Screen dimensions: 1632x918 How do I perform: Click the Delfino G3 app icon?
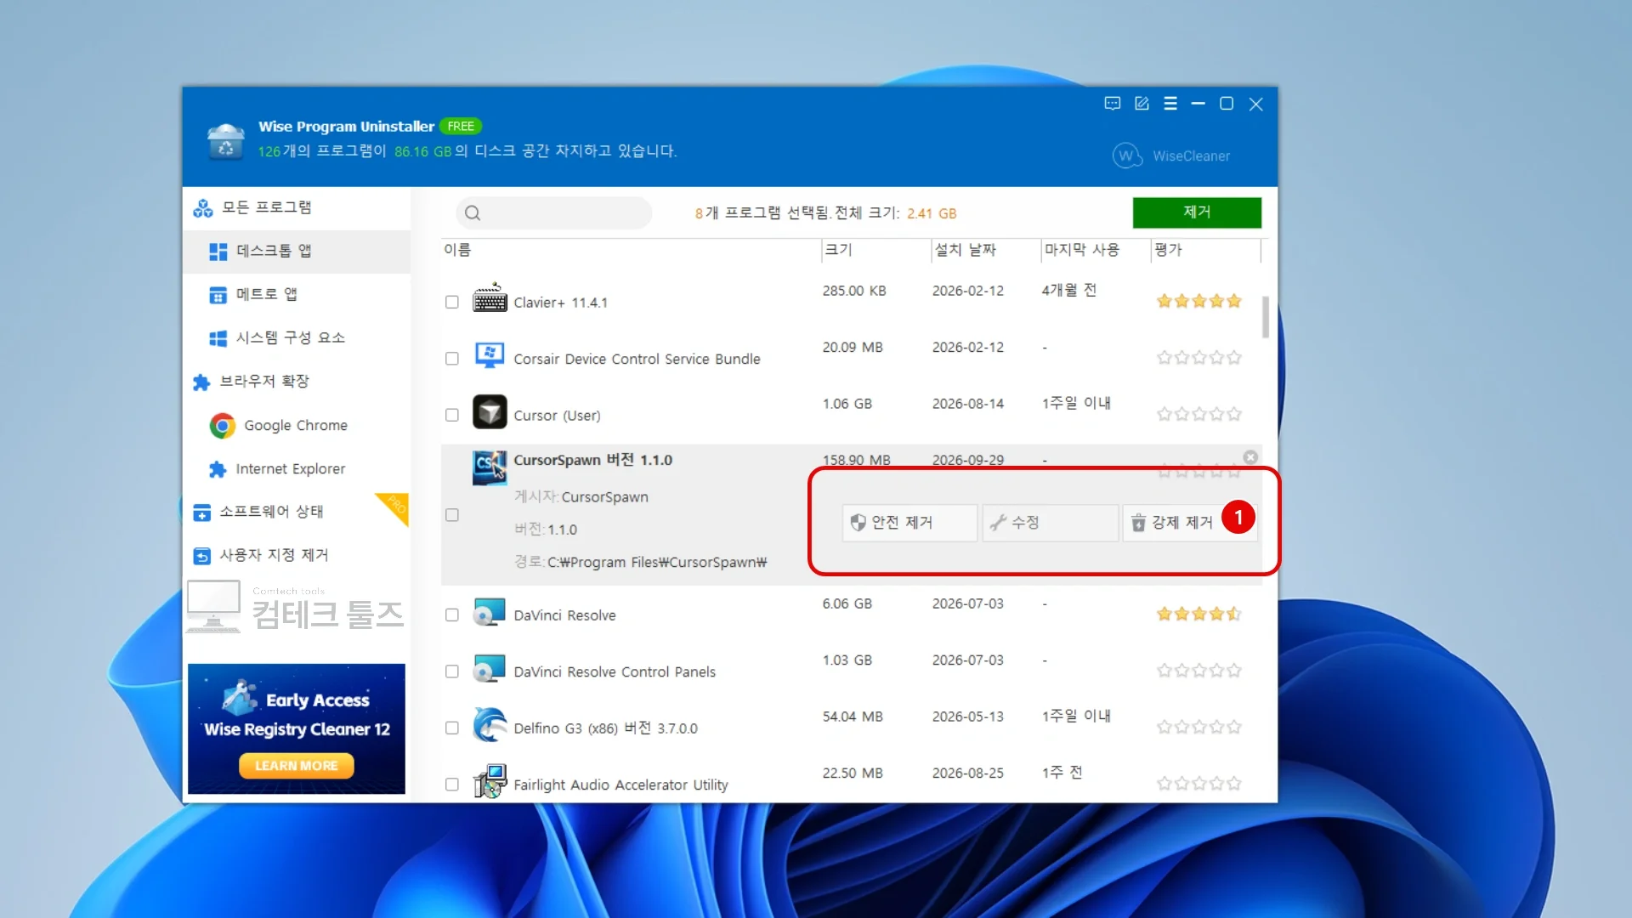[x=490, y=725]
